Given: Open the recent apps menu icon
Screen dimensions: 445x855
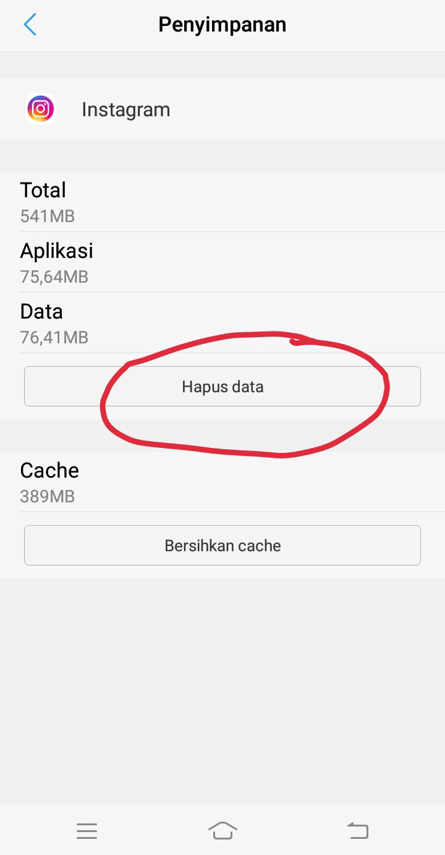Looking at the screenshot, I should (x=87, y=831).
